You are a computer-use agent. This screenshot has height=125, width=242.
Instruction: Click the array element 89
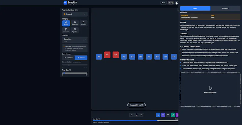99,57
